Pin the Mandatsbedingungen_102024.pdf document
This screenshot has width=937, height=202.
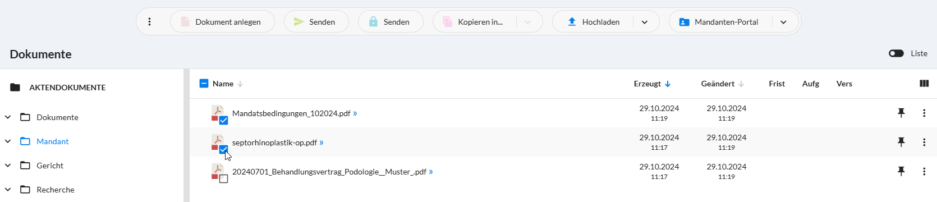click(x=901, y=113)
